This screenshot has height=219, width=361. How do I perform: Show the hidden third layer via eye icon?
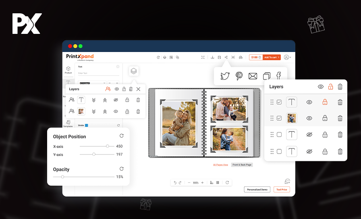click(x=309, y=135)
